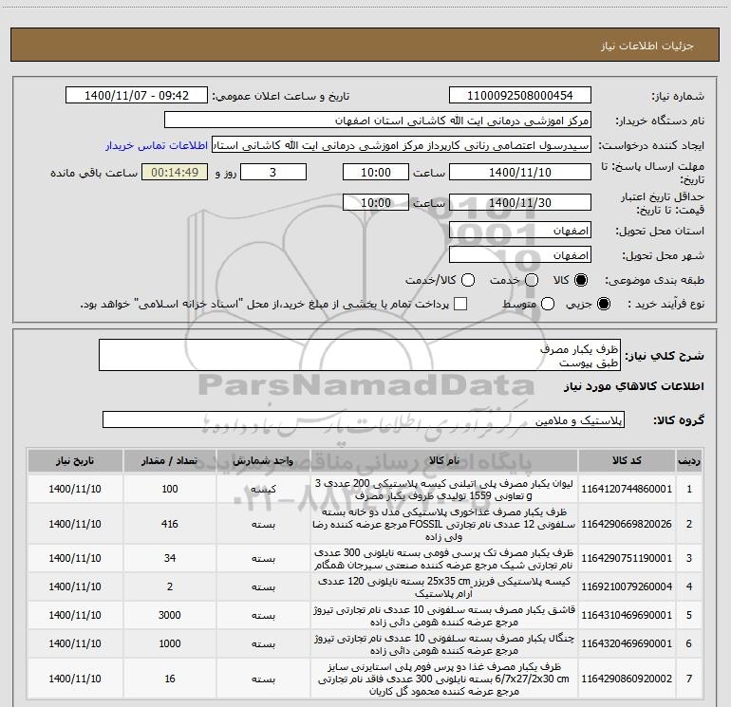
Task: Select the کالا radio button
Action: click(x=581, y=280)
